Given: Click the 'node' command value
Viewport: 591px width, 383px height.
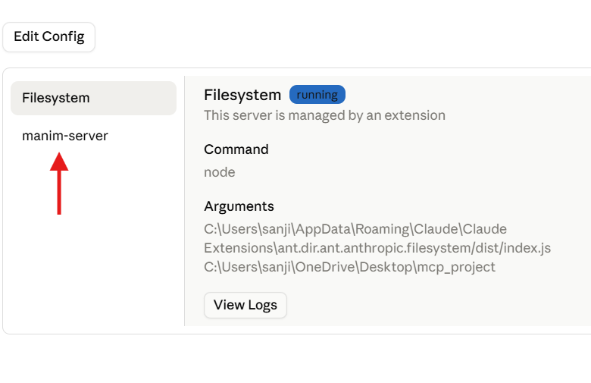Looking at the screenshot, I should [x=220, y=172].
